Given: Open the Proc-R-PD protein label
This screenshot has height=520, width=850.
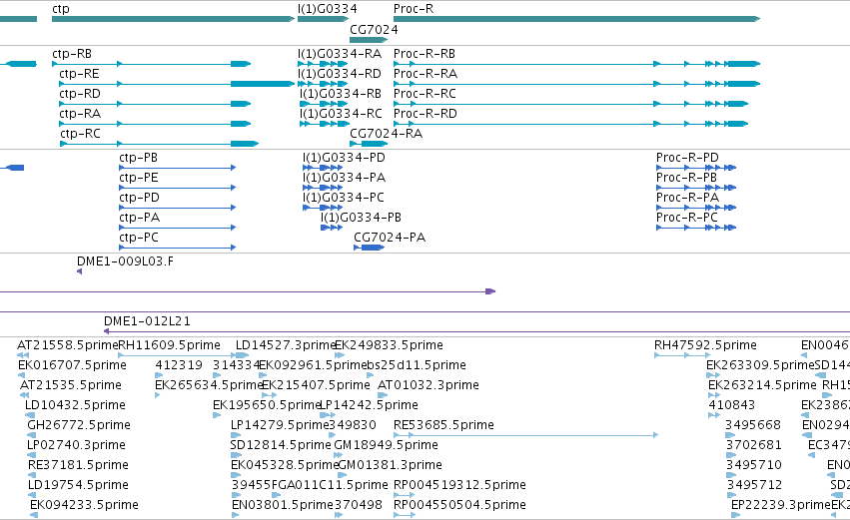Looking at the screenshot, I should pyautogui.click(x=687, y=158).
